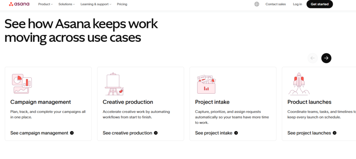Open the language globe icon
Image resolution: width=356 pixels, height=159 pixels.
click(x=257, y=4)
